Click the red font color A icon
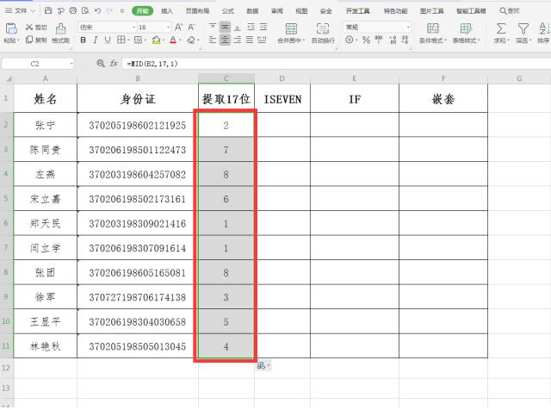Viewport: 551px width, 410px height. pos(173,40)
